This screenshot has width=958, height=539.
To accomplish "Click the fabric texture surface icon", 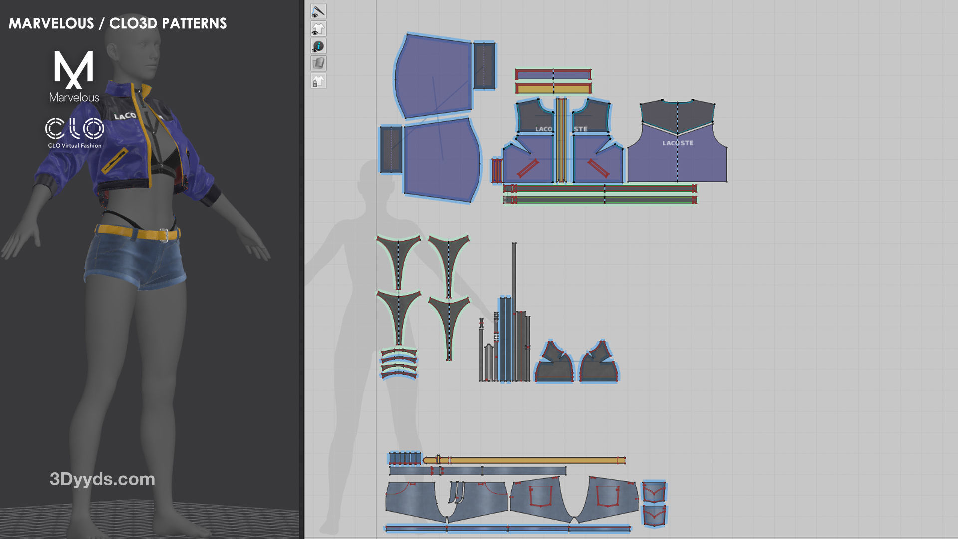I will click(x=318, y=63).
